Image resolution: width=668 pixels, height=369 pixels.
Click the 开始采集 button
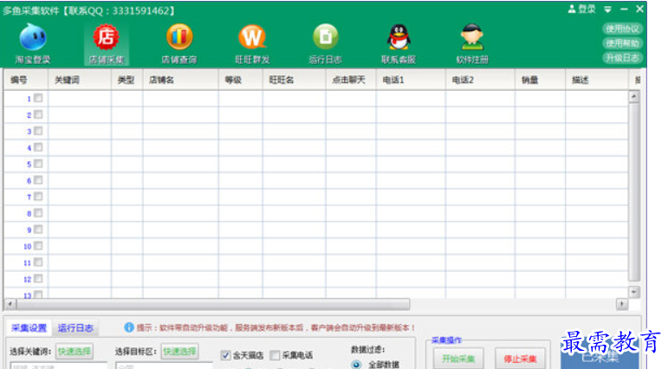(458, 359)
